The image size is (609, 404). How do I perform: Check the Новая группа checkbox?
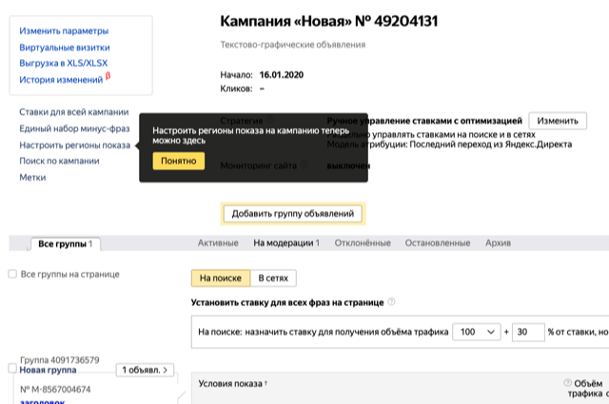coord(12,368)
